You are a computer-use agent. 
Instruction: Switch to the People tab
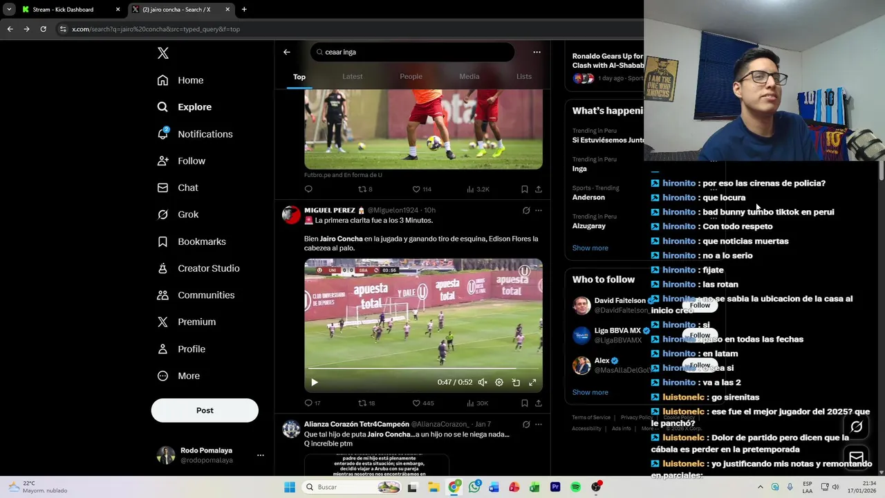tap(411, 77)
